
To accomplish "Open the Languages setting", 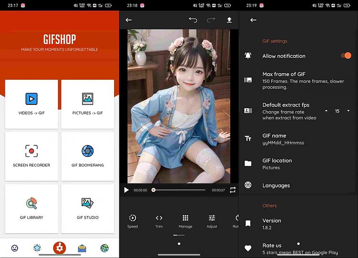I will [276, 186].
